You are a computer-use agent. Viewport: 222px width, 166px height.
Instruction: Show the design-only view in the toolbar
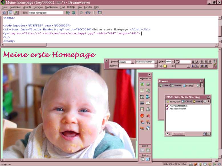pyautogui.click(x=16, y=13)
